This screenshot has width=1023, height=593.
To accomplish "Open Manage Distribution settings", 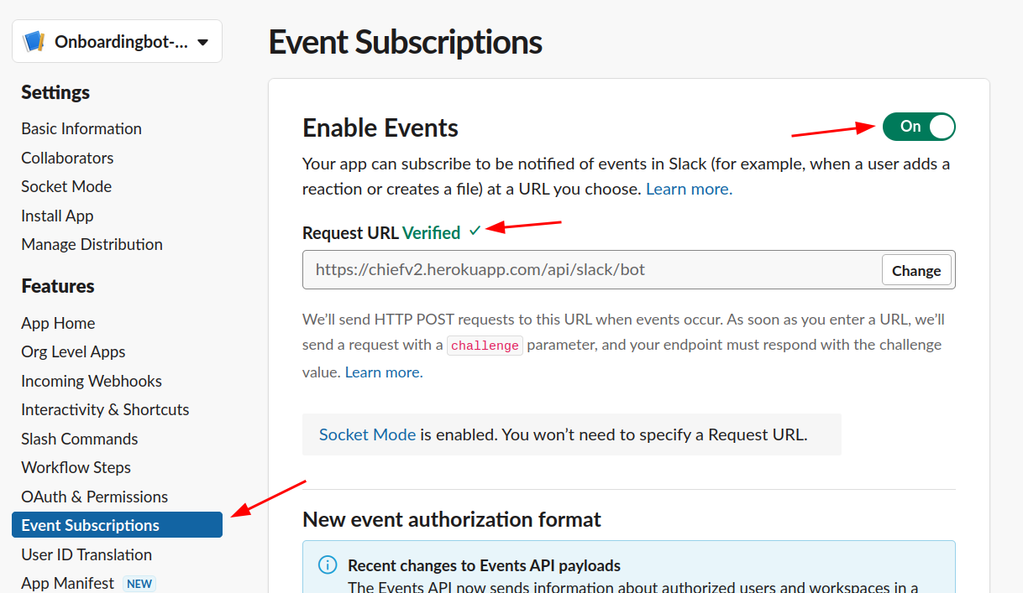I will [92, 244].
